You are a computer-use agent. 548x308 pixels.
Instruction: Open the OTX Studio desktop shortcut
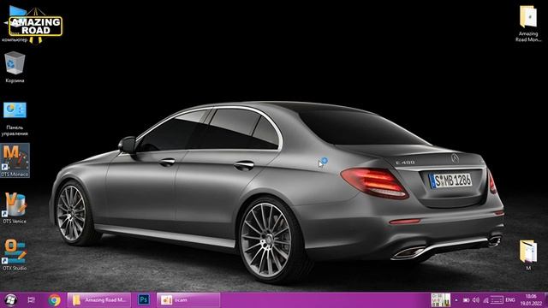pos(15,255)
